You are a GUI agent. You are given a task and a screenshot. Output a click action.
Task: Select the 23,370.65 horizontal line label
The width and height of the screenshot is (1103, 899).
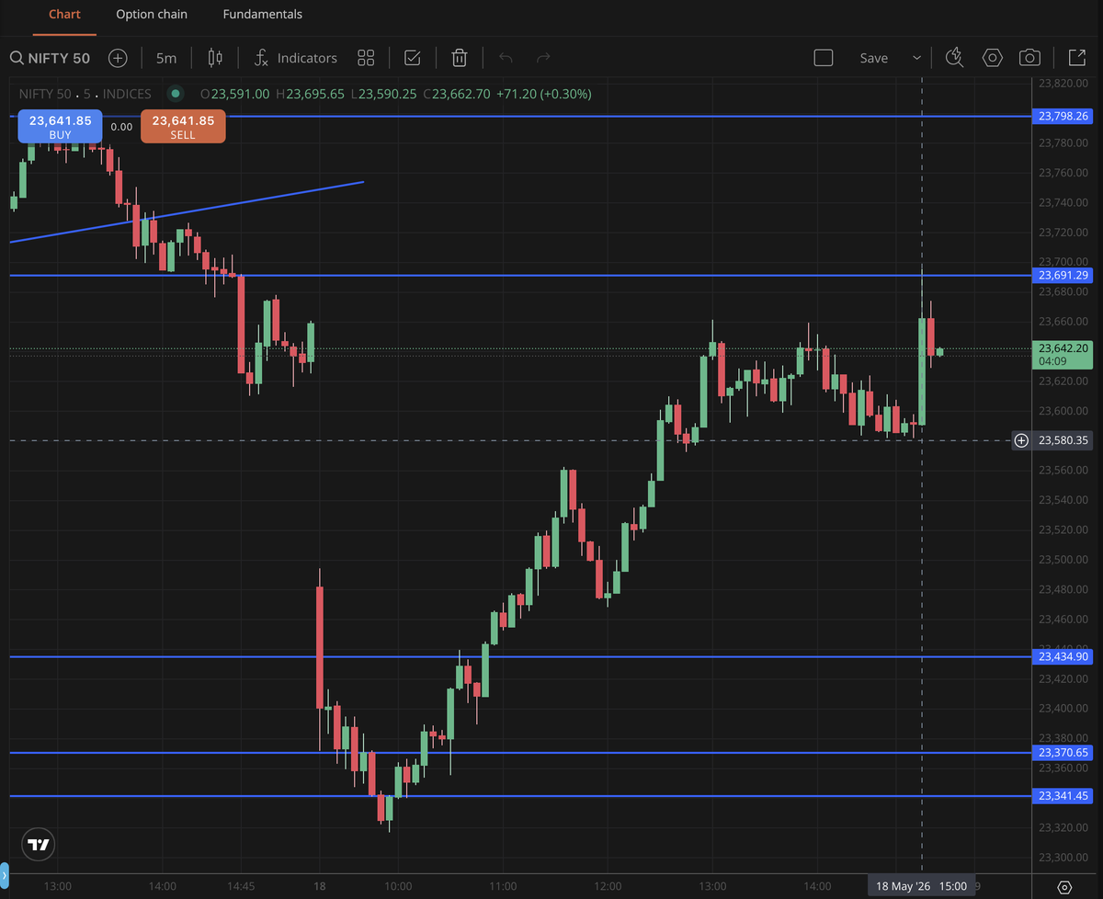[1063, 752]
